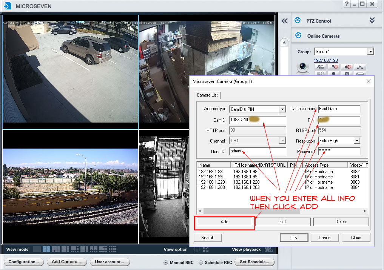Select the third view mode layout
The height and width of the screenshot is (270, 384).
pyautogui.click(x=56, y=249)
